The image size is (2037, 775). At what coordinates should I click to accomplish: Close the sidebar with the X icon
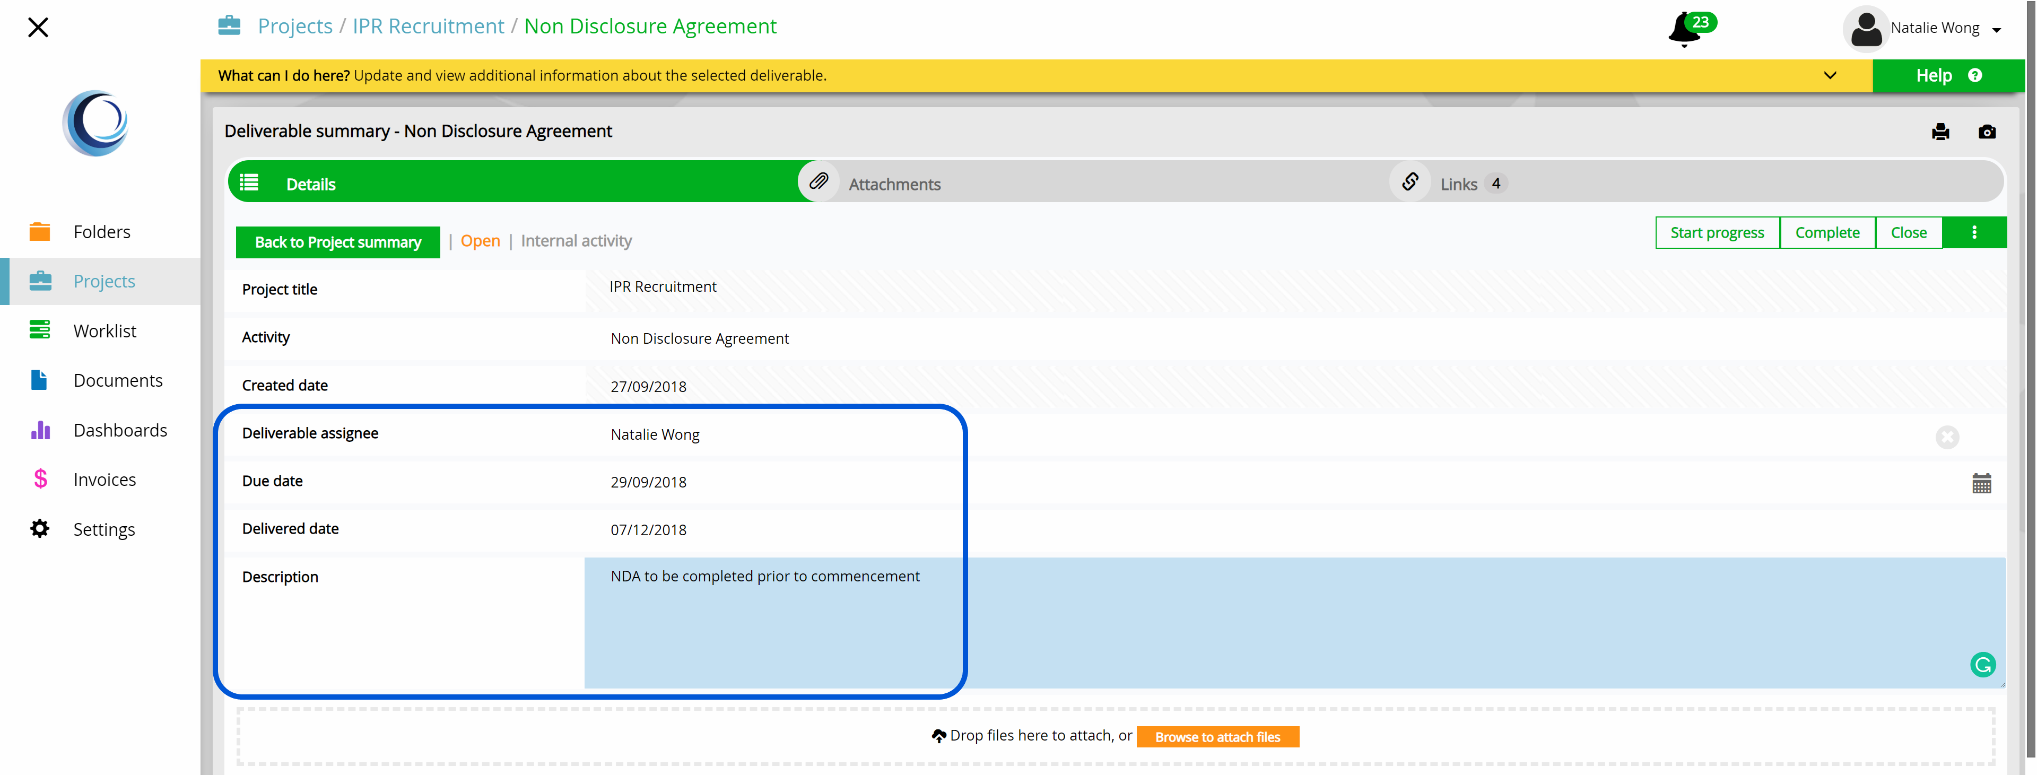coord(37,28)
